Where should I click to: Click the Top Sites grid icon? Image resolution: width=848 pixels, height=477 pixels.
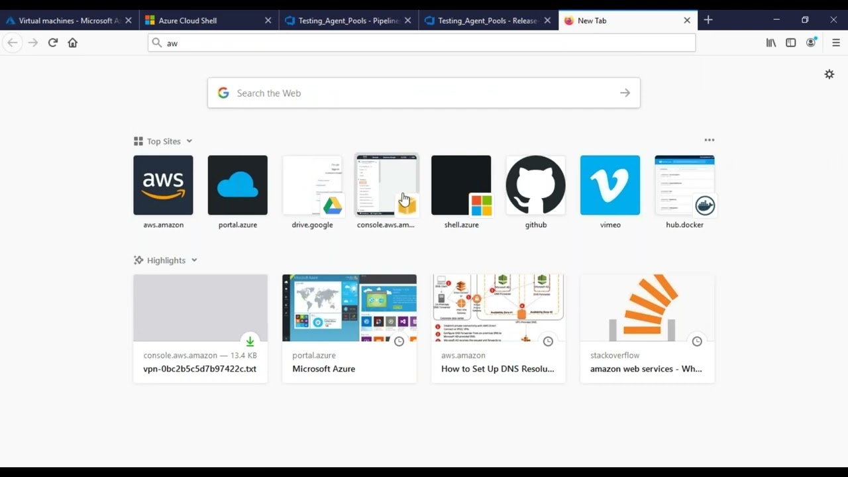pos(138,141)
